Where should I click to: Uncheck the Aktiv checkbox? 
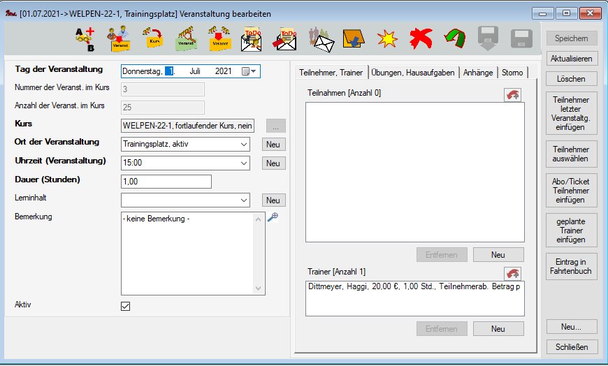[126, 306]
